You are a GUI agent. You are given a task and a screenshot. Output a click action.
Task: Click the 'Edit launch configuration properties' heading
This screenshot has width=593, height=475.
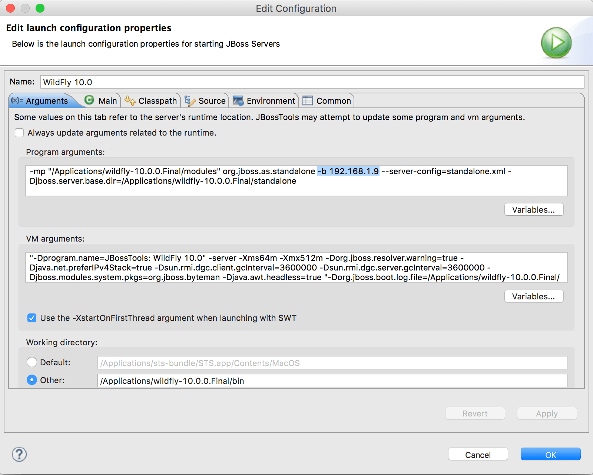[89, 28]
